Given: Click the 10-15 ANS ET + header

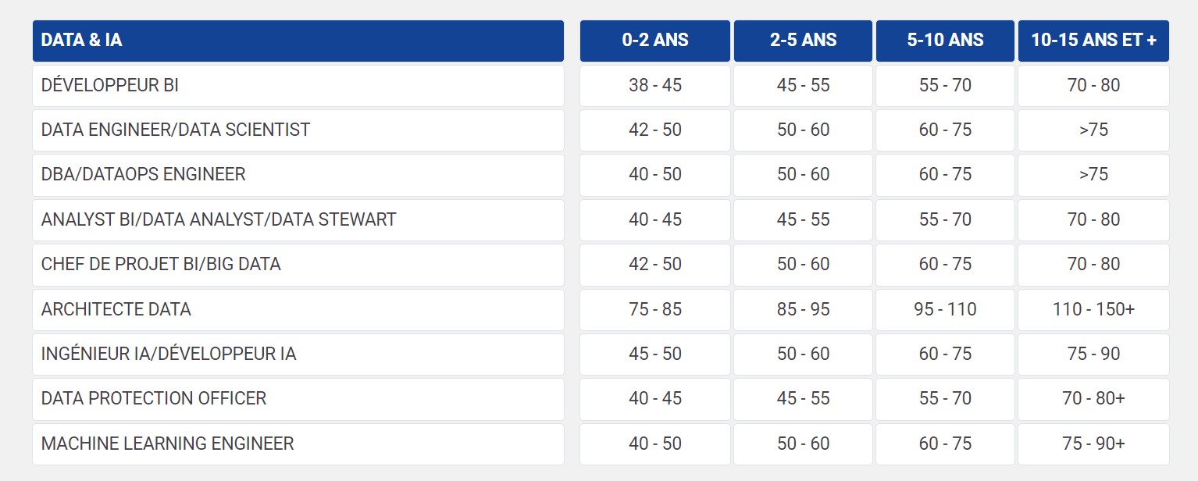Looking at the screenshot, I should [1093, 41].
